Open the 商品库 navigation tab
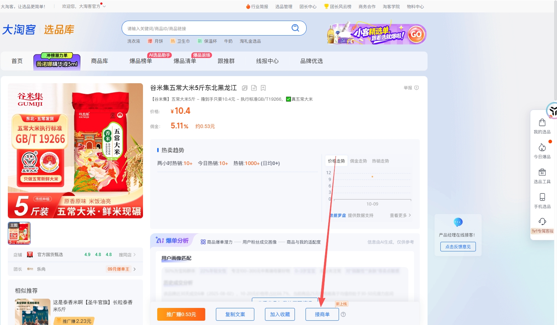Screen dimensions: 557x325 click(x=100, y=61)
